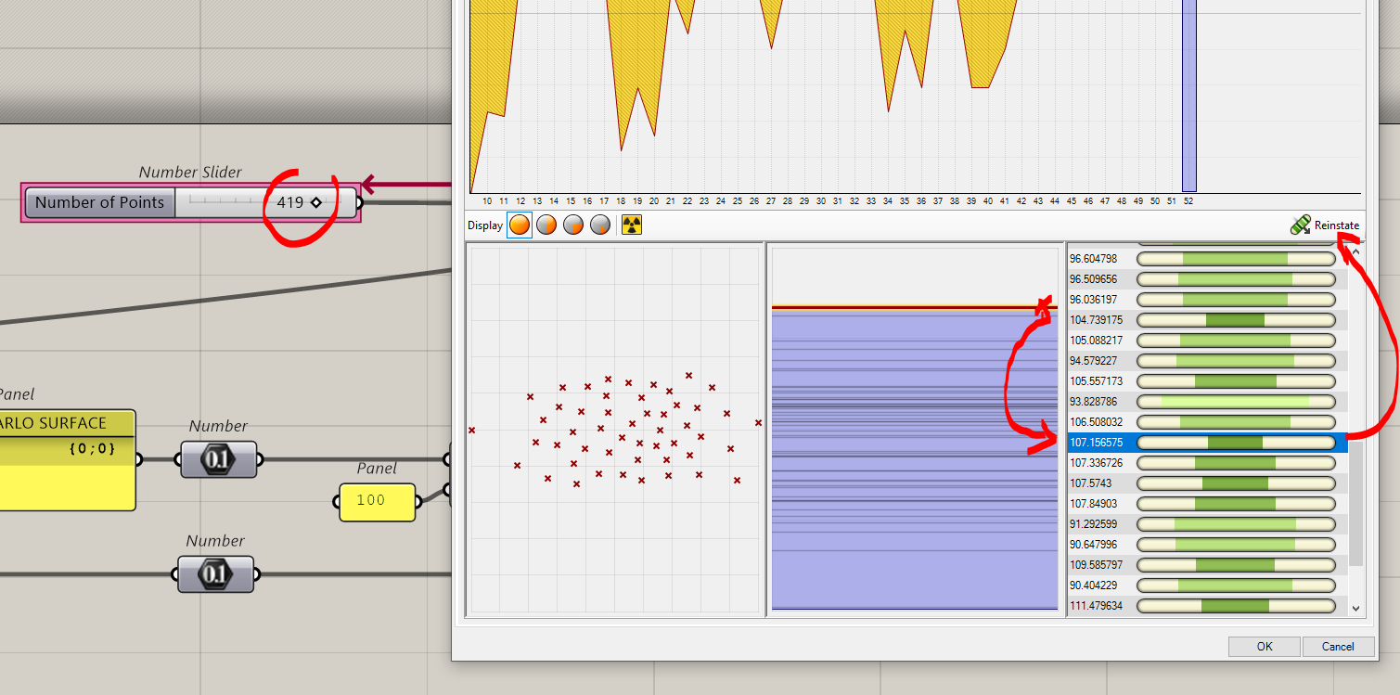This screenshot has height=695, width=1400.
Task: Select the yellow panel containing 100
Action: 377,501
